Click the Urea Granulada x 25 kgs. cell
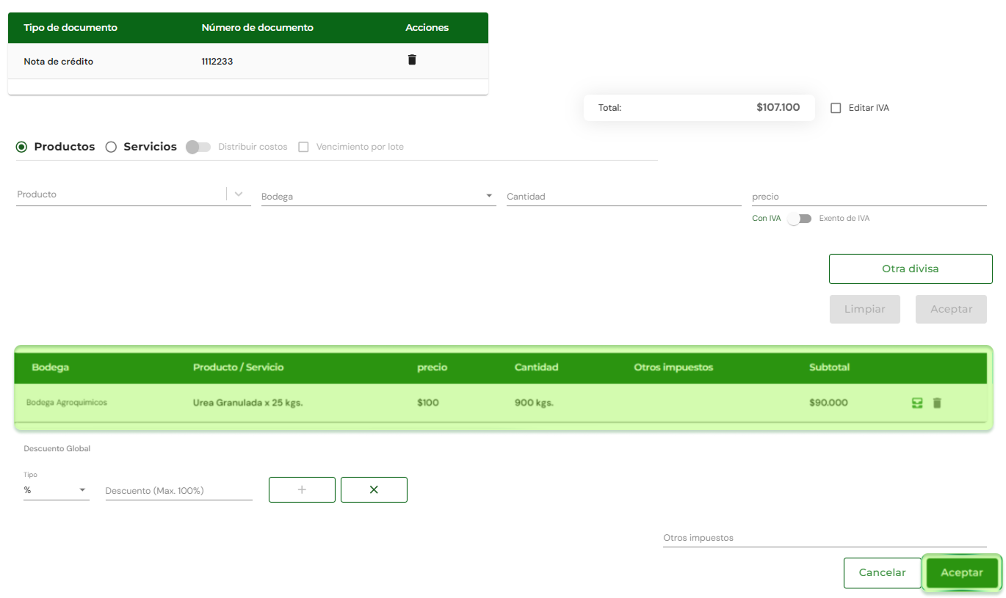This screenshot has height=598, width=1006. coord(248,403)
